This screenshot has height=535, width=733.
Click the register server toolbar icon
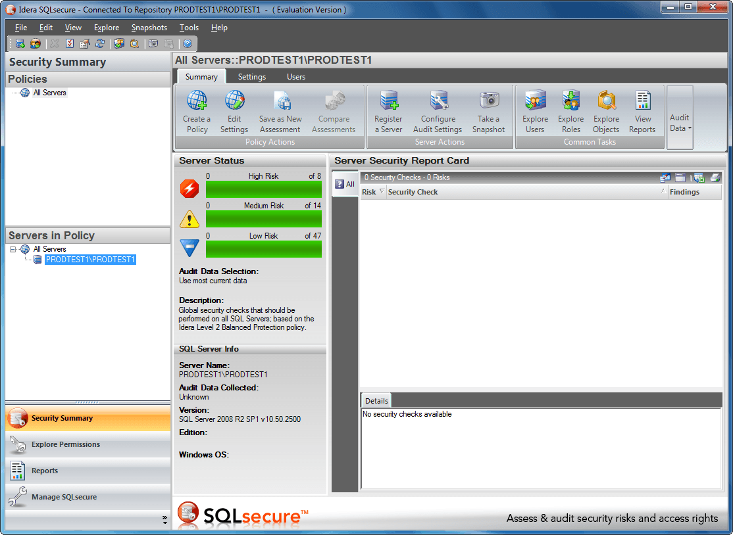(20, 44)
